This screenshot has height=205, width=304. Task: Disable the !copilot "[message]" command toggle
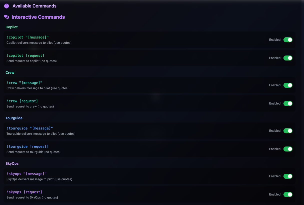(288, 40)
